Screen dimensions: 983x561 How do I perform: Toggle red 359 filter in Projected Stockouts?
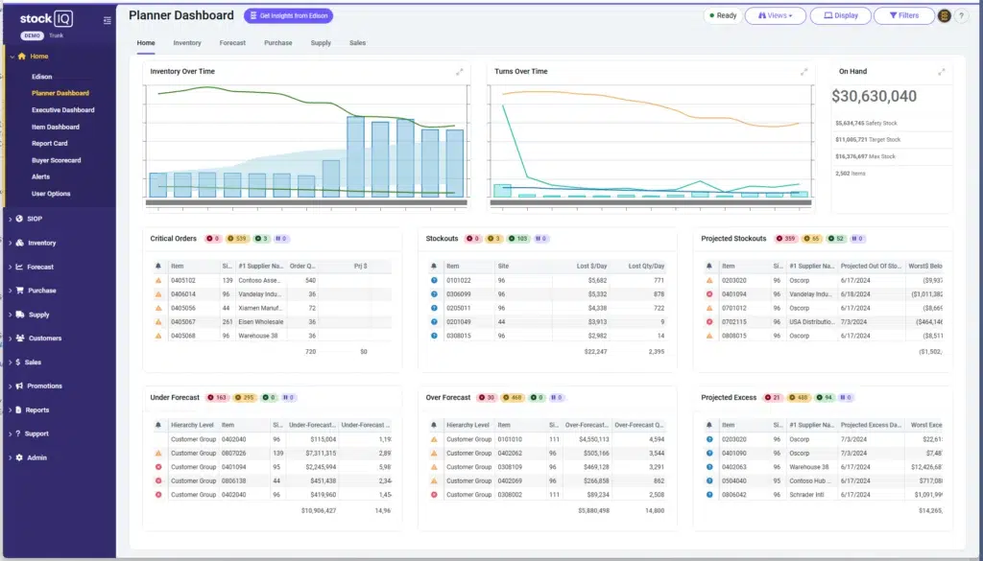787,239
